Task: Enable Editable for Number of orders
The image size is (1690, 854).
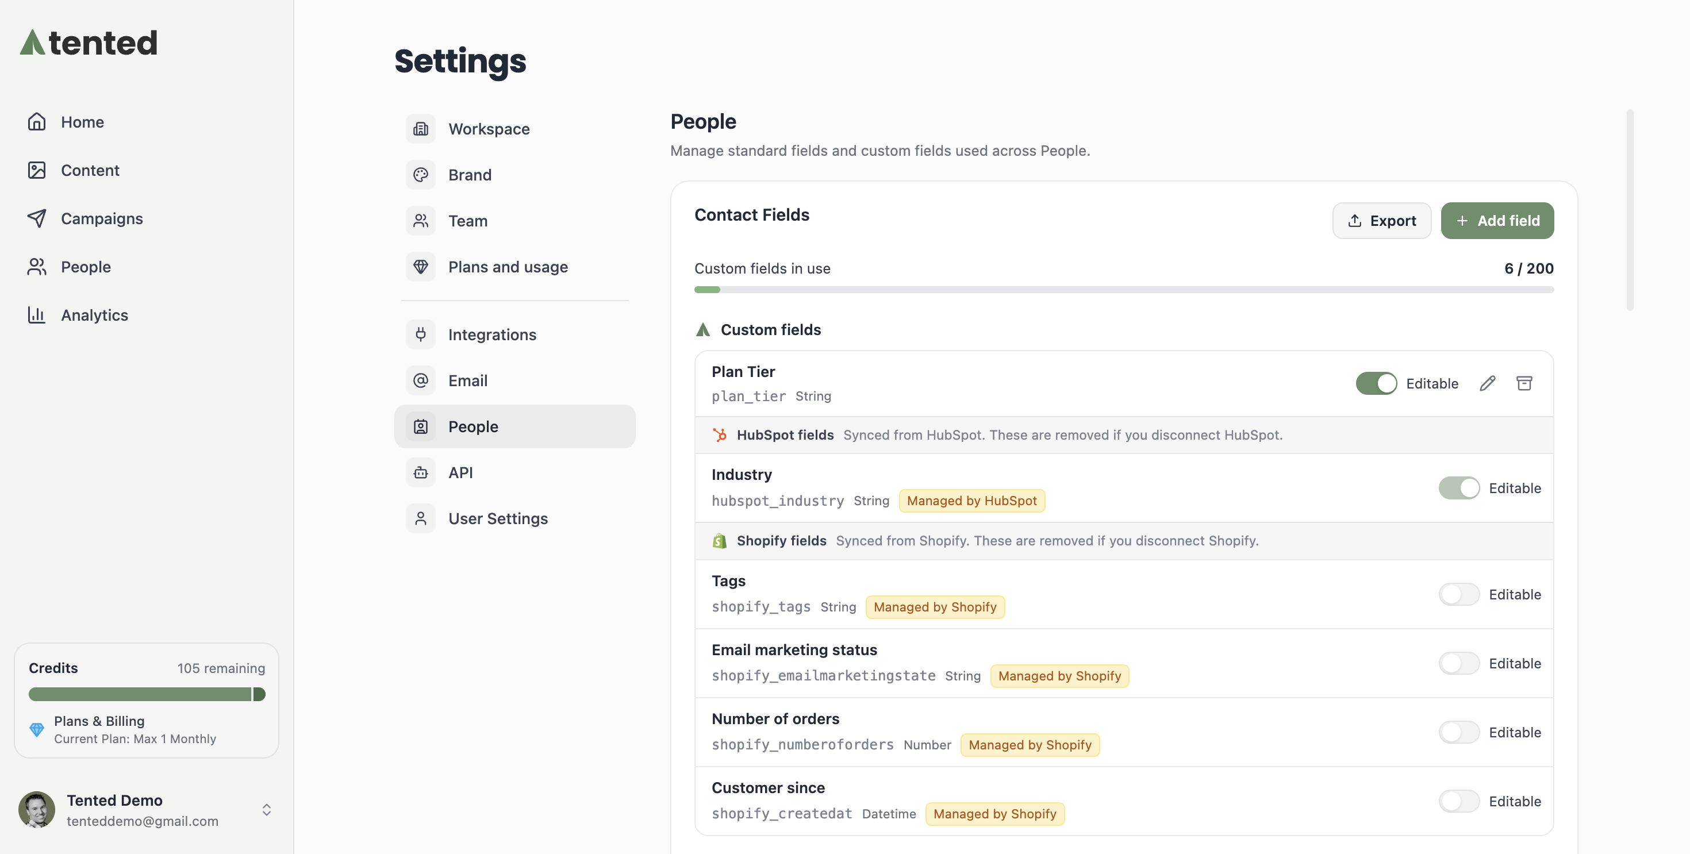Action: (1459, 732)
